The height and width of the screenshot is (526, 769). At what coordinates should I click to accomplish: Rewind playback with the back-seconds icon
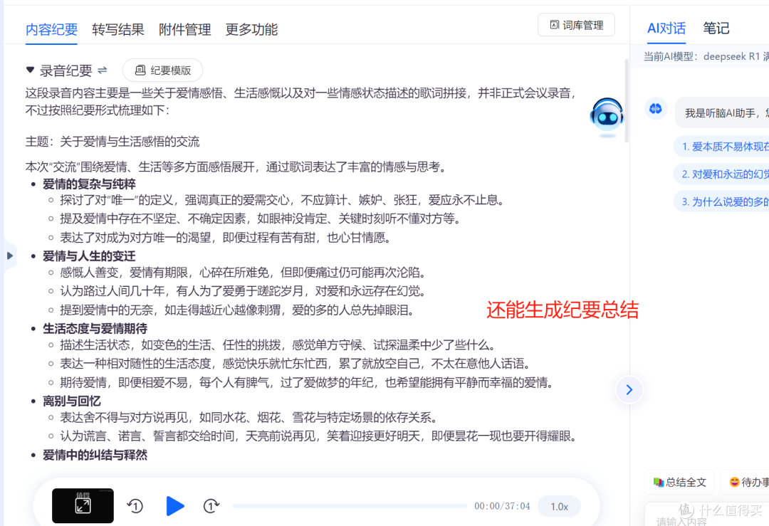pyautogui.click(x=135, y=506)
